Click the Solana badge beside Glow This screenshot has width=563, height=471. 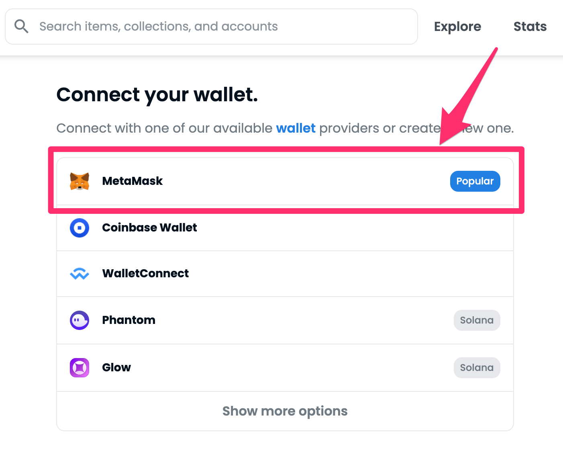click(x=477, y=368)
